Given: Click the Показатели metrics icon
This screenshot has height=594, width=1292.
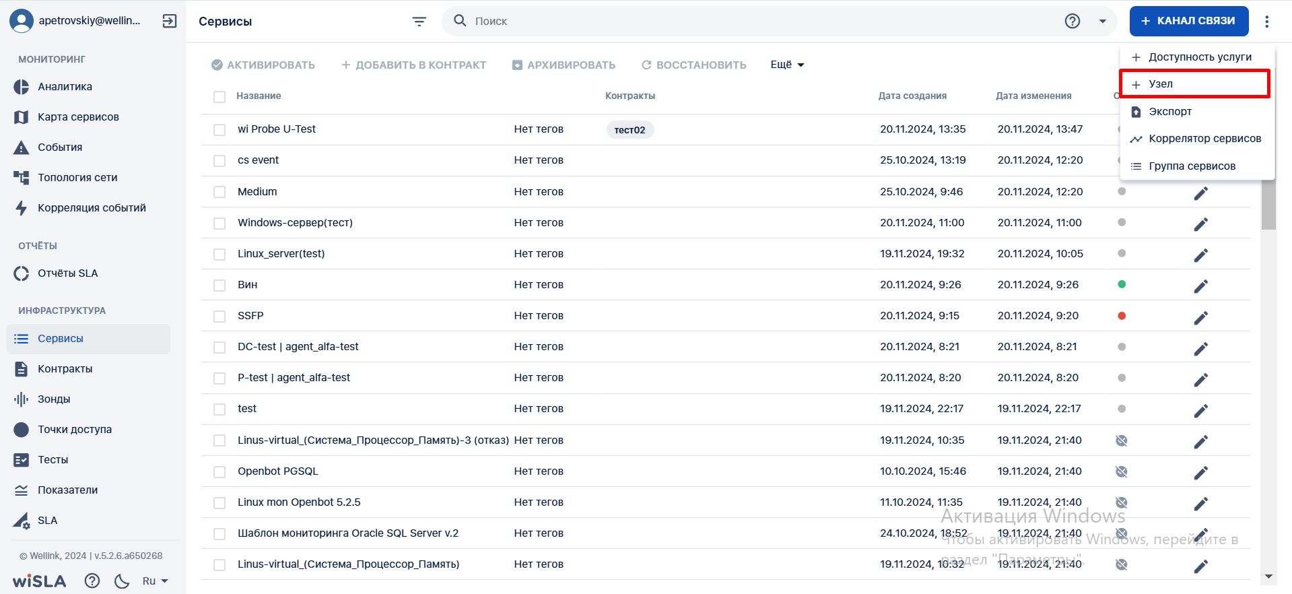Looking at the screenshot, I should pyautogui.click(x=22, y=490).
